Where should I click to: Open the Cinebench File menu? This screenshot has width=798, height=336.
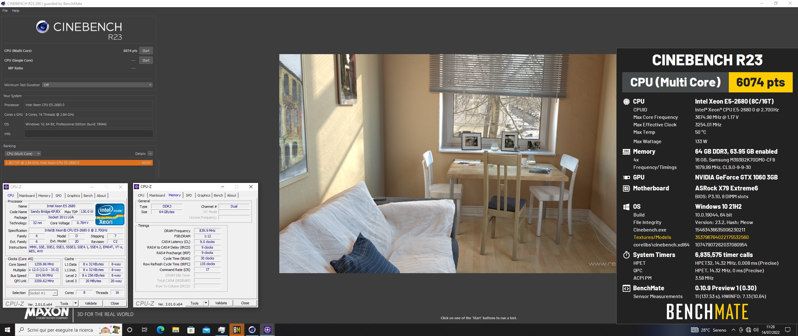pos(5,11)
